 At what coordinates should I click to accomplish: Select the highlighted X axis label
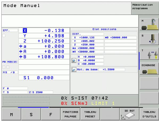pos(25,30)
